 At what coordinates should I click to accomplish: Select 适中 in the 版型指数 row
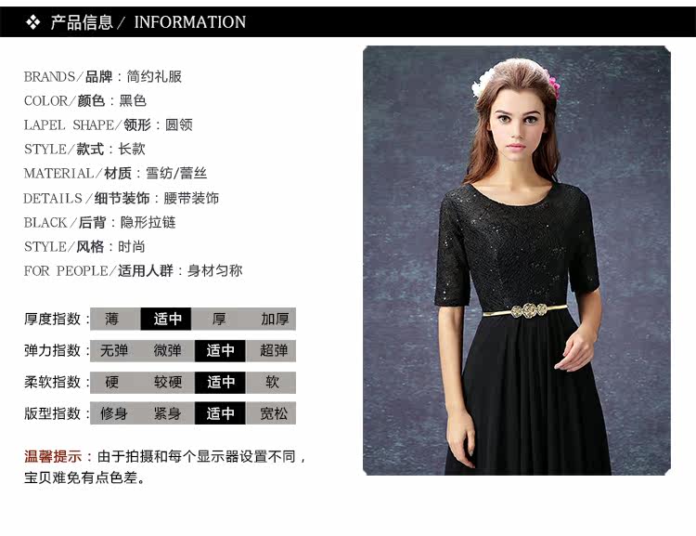click(220, 413)
